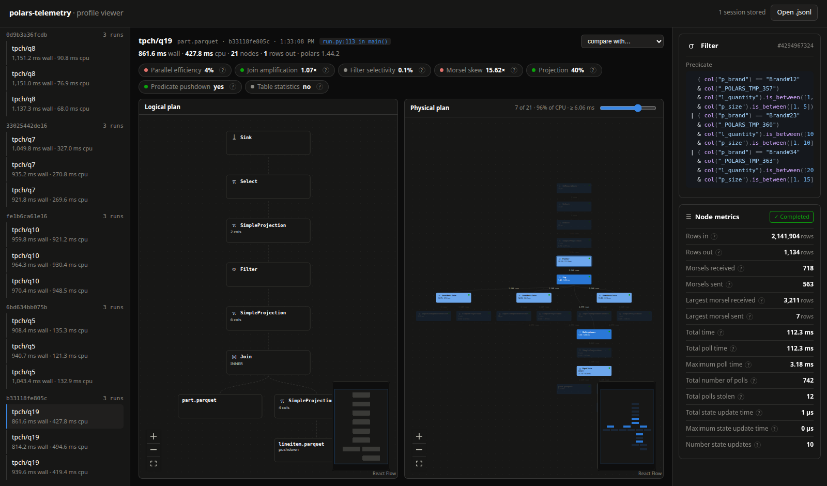Select the part.parquet scan node

(x=220, y=406)
